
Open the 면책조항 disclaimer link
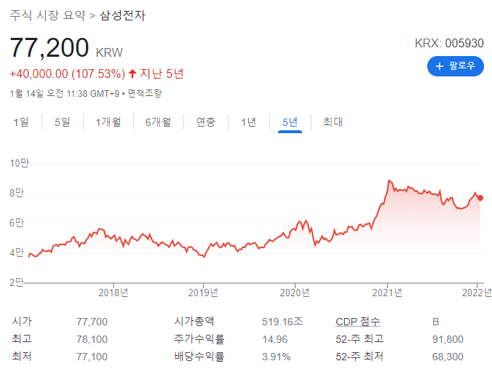coord(145,93)
